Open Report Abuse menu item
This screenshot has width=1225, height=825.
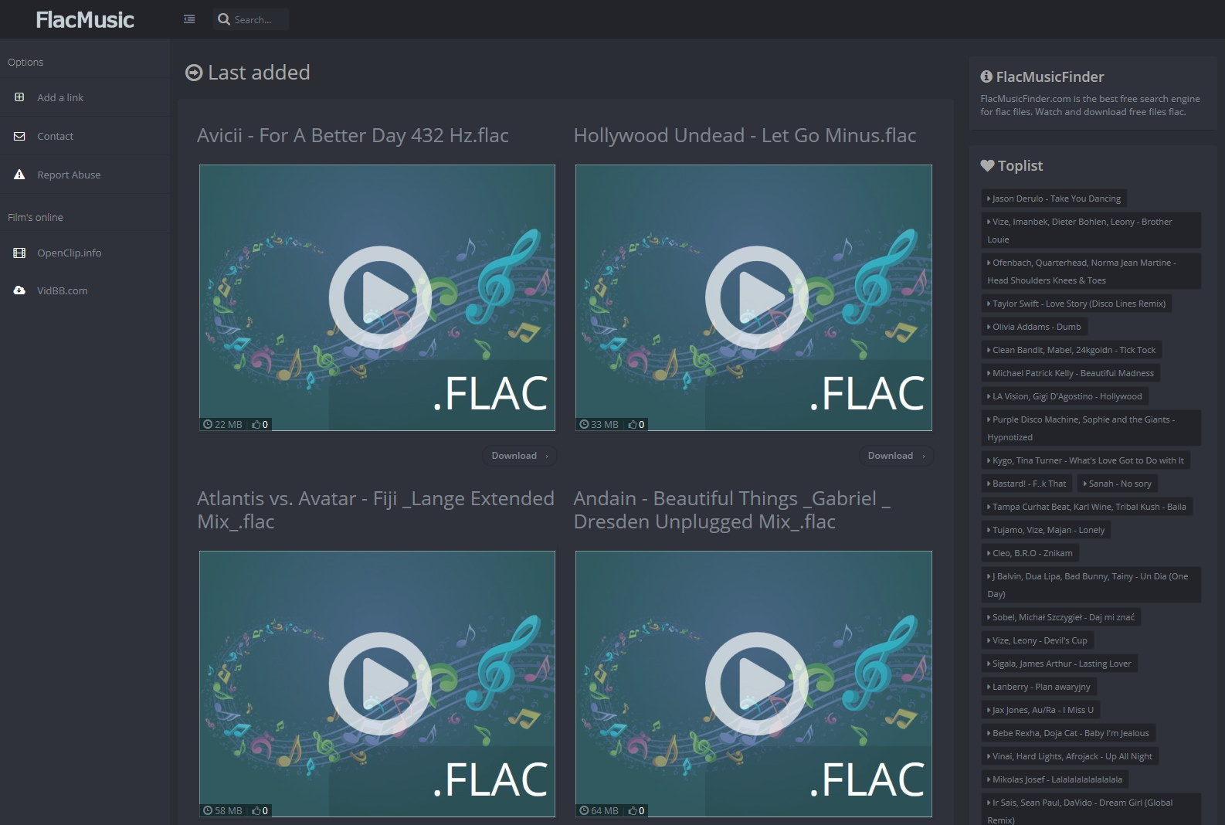click(85, 175)
